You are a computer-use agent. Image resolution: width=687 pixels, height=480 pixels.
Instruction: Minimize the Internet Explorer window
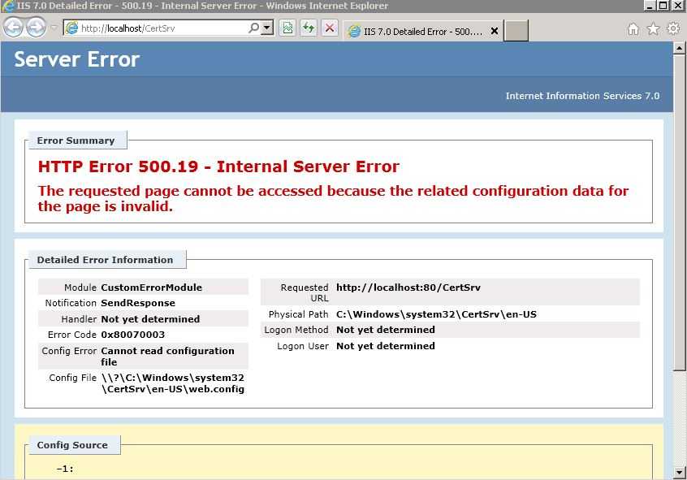tap(650, 6)
